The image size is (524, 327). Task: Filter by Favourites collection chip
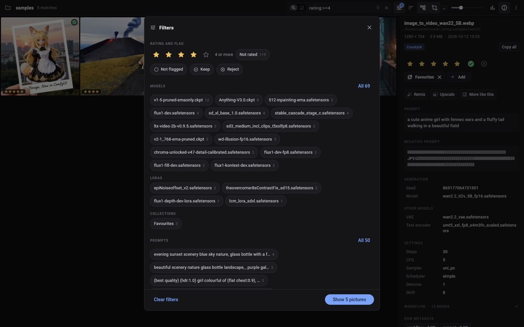[x=166, y=224]
